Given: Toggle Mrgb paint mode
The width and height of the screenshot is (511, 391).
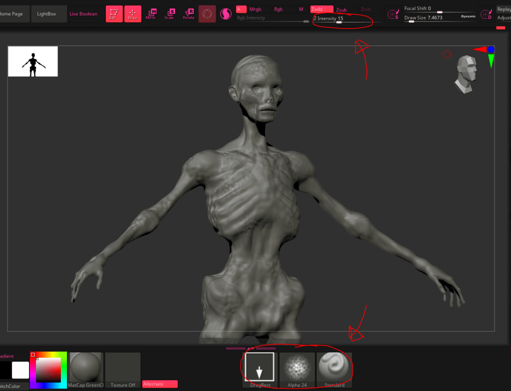Looking at the screenshot, I should 255,9.
